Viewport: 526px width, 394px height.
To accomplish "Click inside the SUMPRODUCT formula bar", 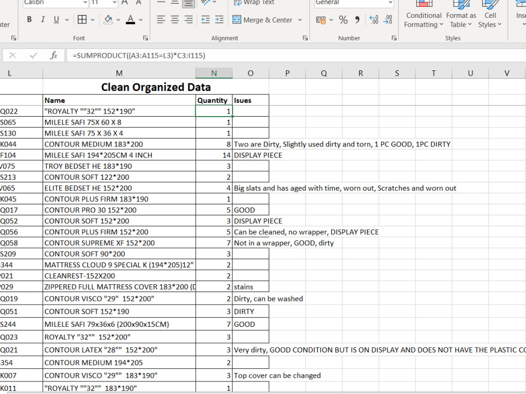I will pos(296,55).
